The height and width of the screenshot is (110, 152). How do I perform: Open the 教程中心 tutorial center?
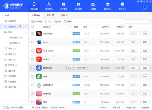[108, 6]
